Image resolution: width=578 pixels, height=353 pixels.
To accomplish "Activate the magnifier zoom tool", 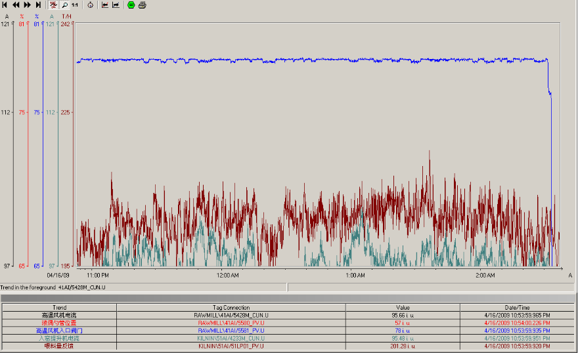I will 64,5.
